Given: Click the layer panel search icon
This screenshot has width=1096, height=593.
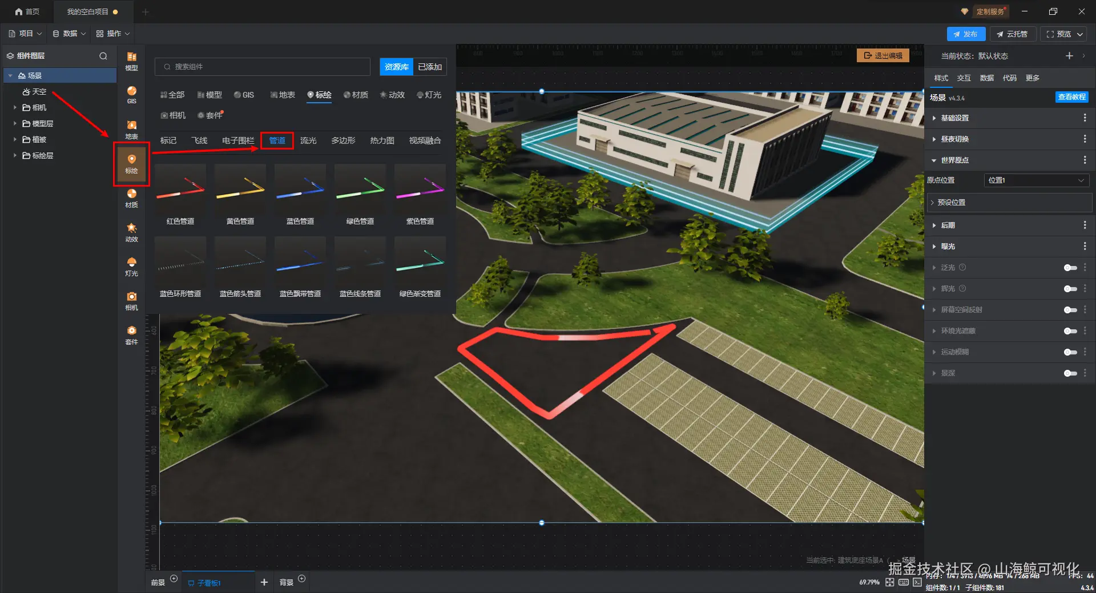Looking at the screenshot, I should point(103,56).
